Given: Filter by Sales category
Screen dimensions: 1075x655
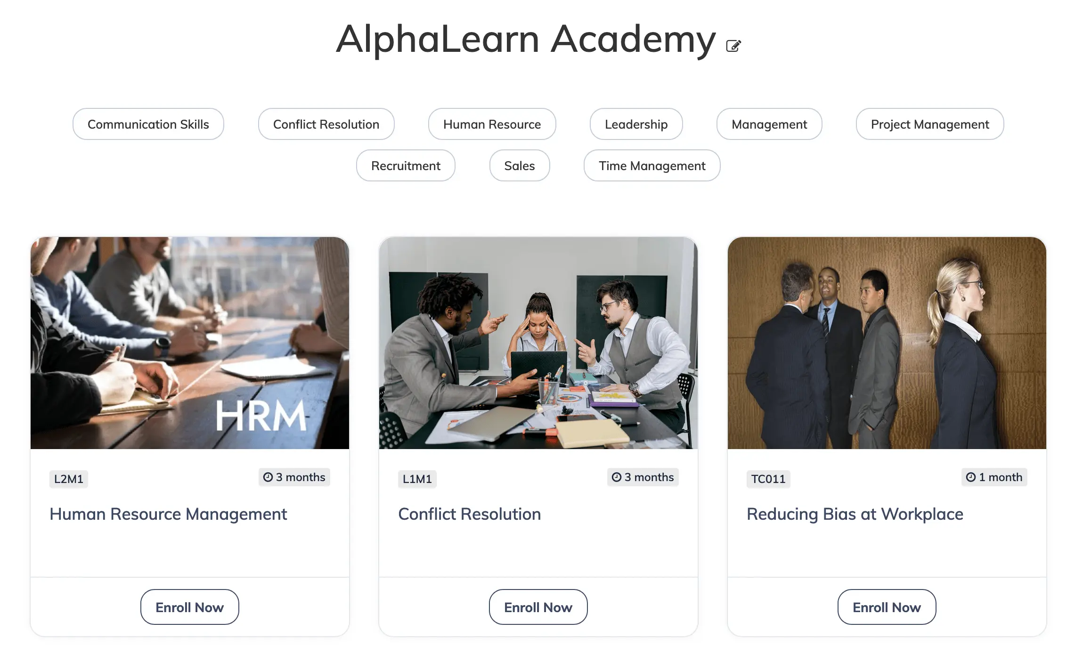Looking at the screenshot, I should (x=520, y=165).
